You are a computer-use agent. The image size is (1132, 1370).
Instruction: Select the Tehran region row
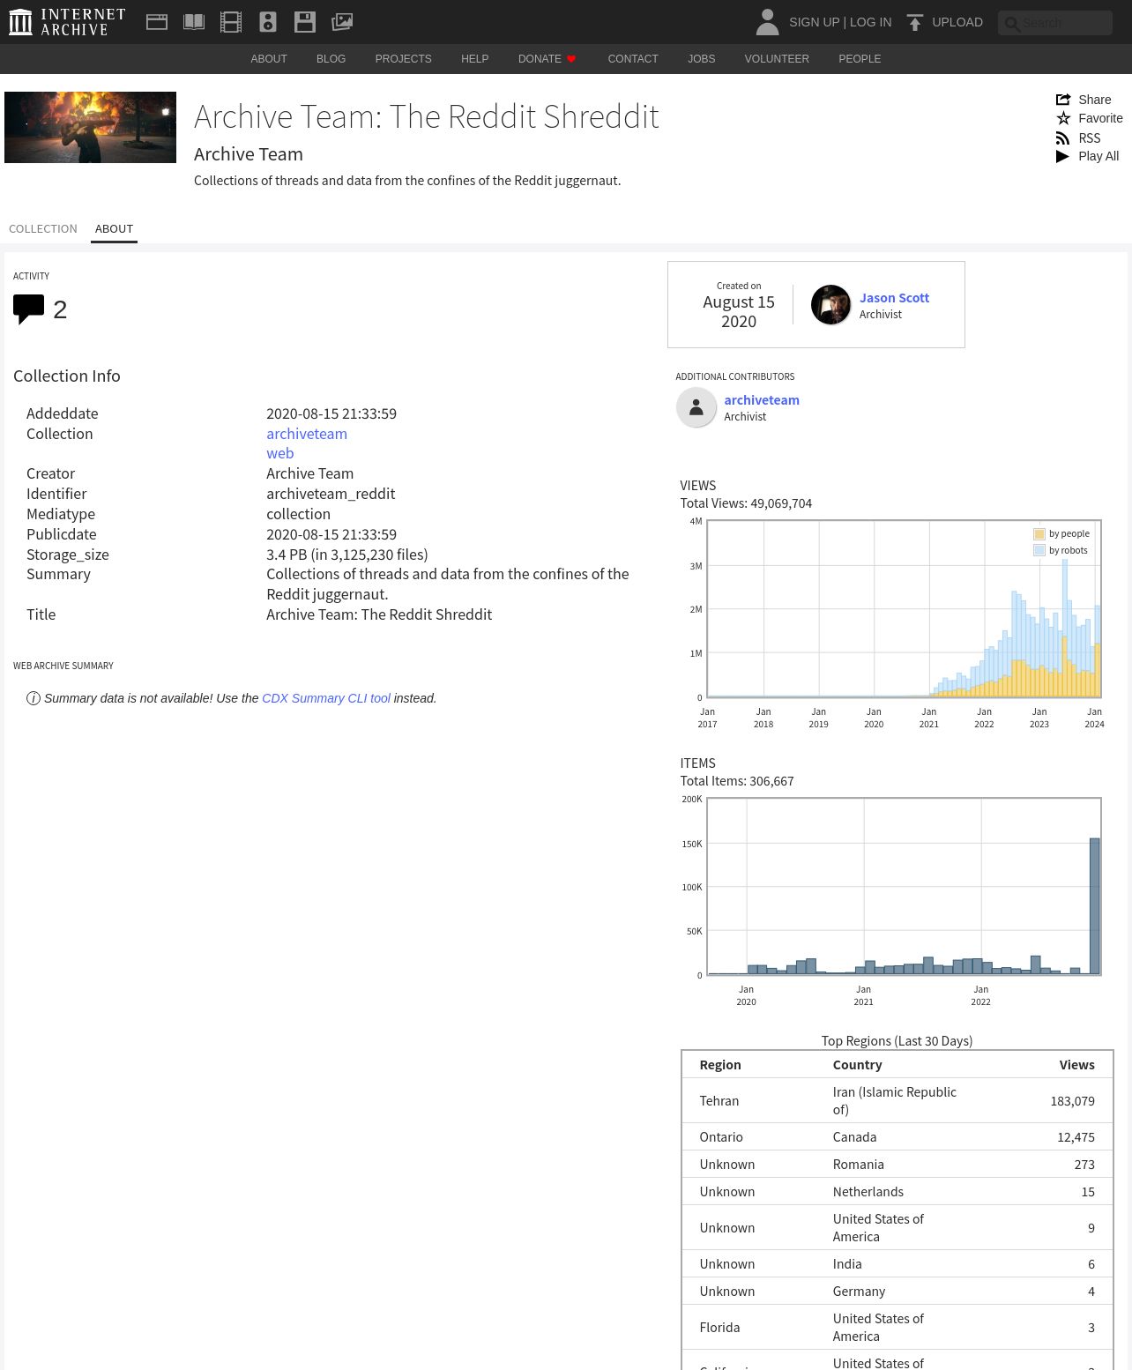click(x=897, y=1101)
